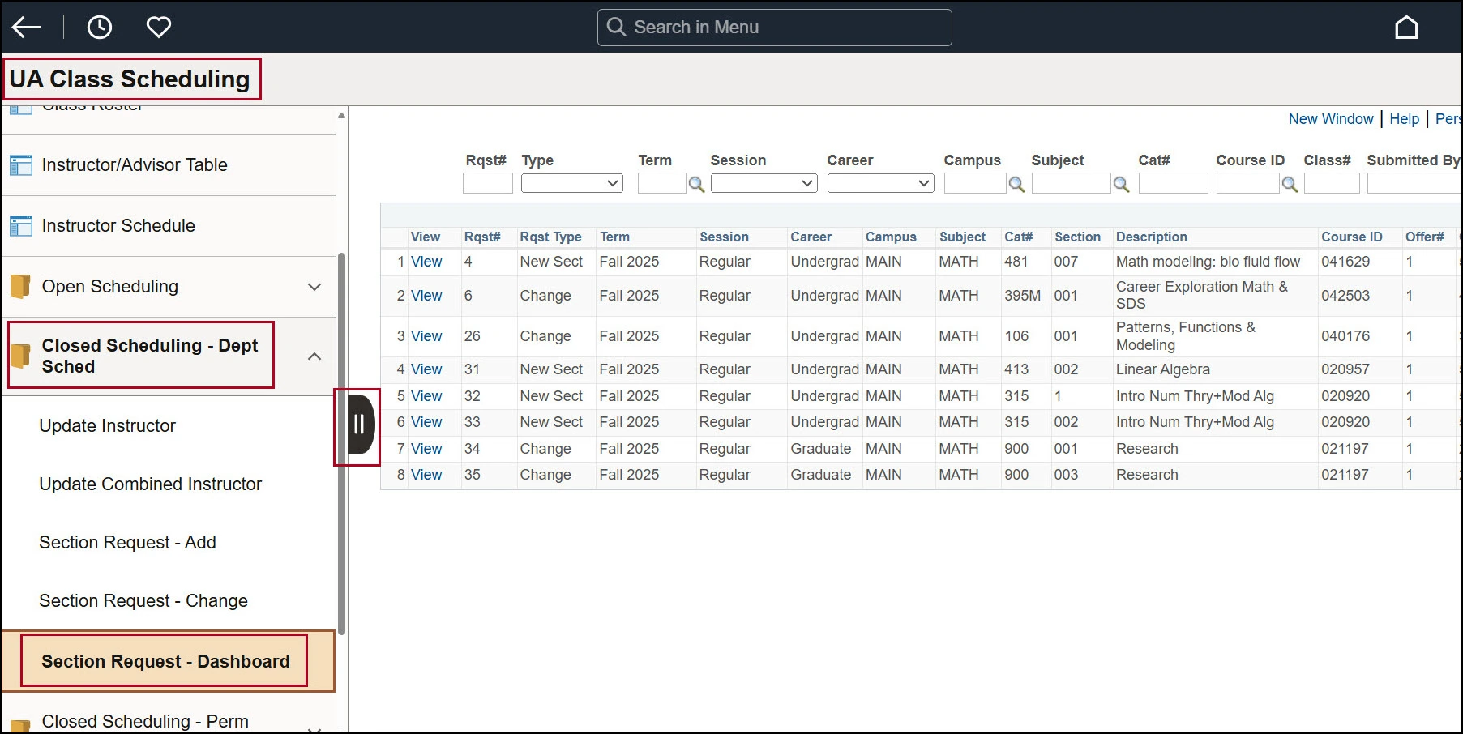Sort by Rqst Type column header
1463x734 pixels.
[550, 237]
